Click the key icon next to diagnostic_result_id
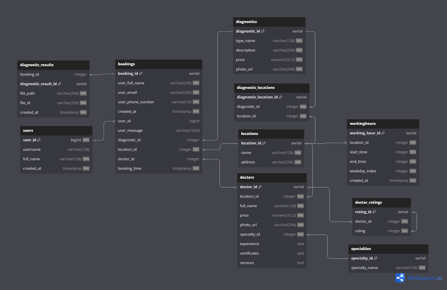The width and height of the screenshot is (447, 290). pyautogui.click(x=60, y=84)
